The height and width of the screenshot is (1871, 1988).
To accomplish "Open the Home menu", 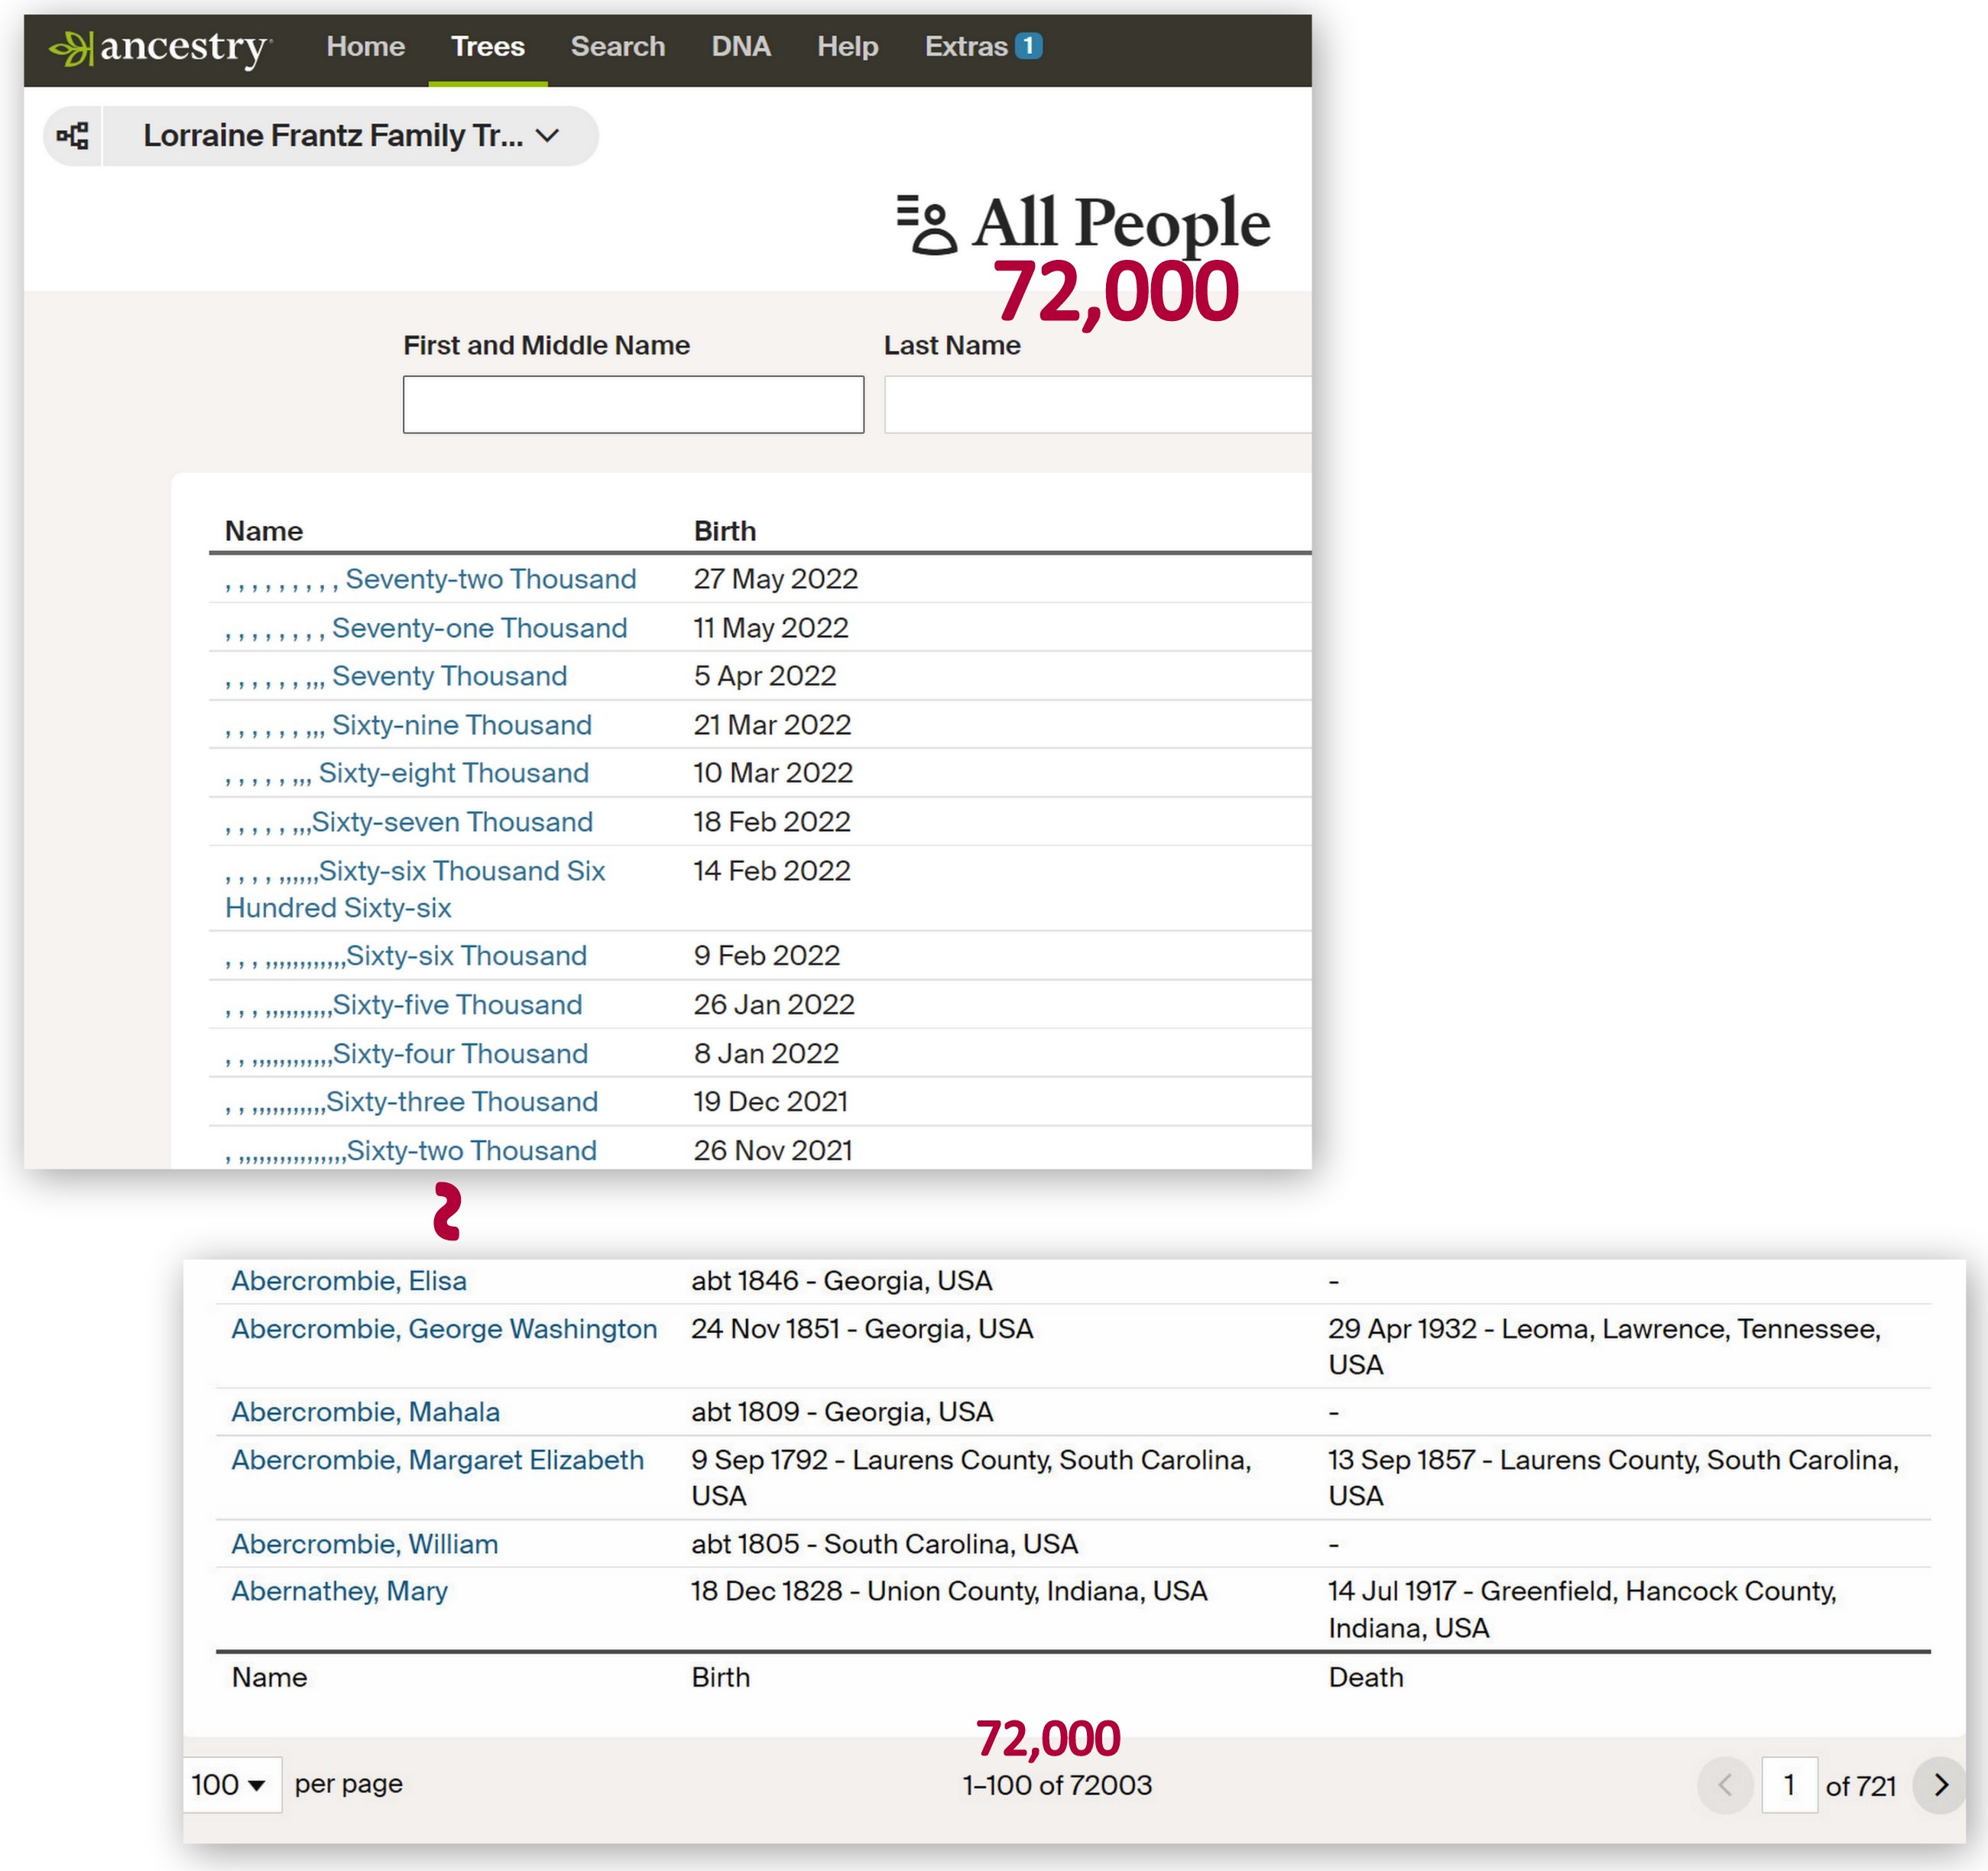I will (365, 47).
